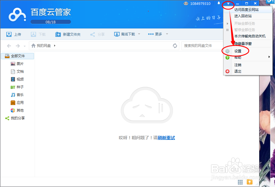The width and height of the screenshot is (275, 187).
Task: Select 全部文件 in the sidebar
Action: (x=17, y=56)
